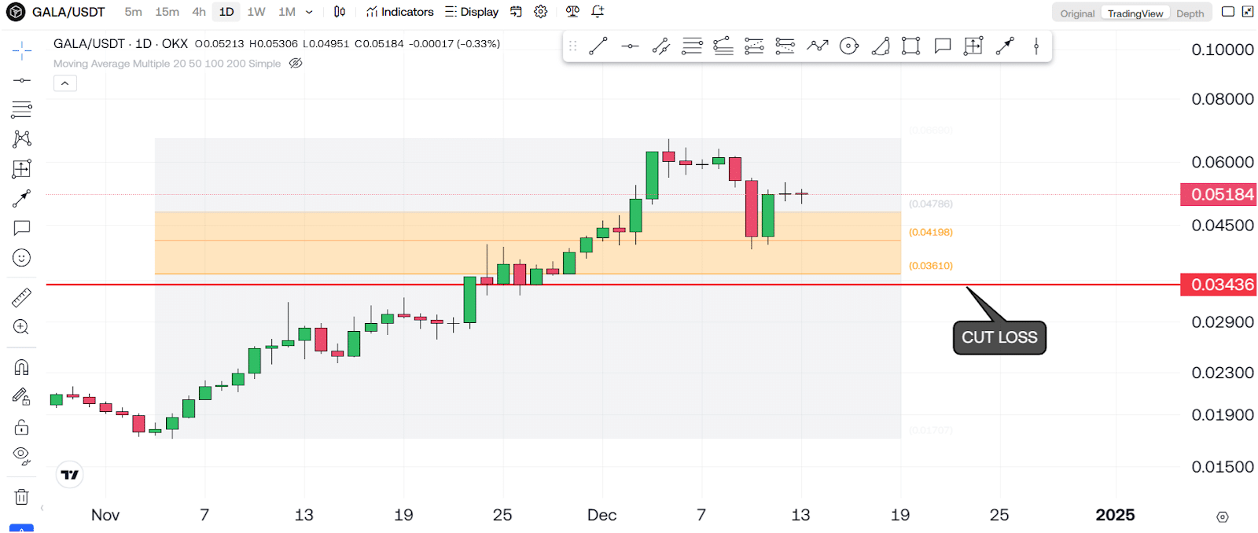
Task: Toggle stay in drawing mode pencil-lock
Action: click(x=22, y=397)
